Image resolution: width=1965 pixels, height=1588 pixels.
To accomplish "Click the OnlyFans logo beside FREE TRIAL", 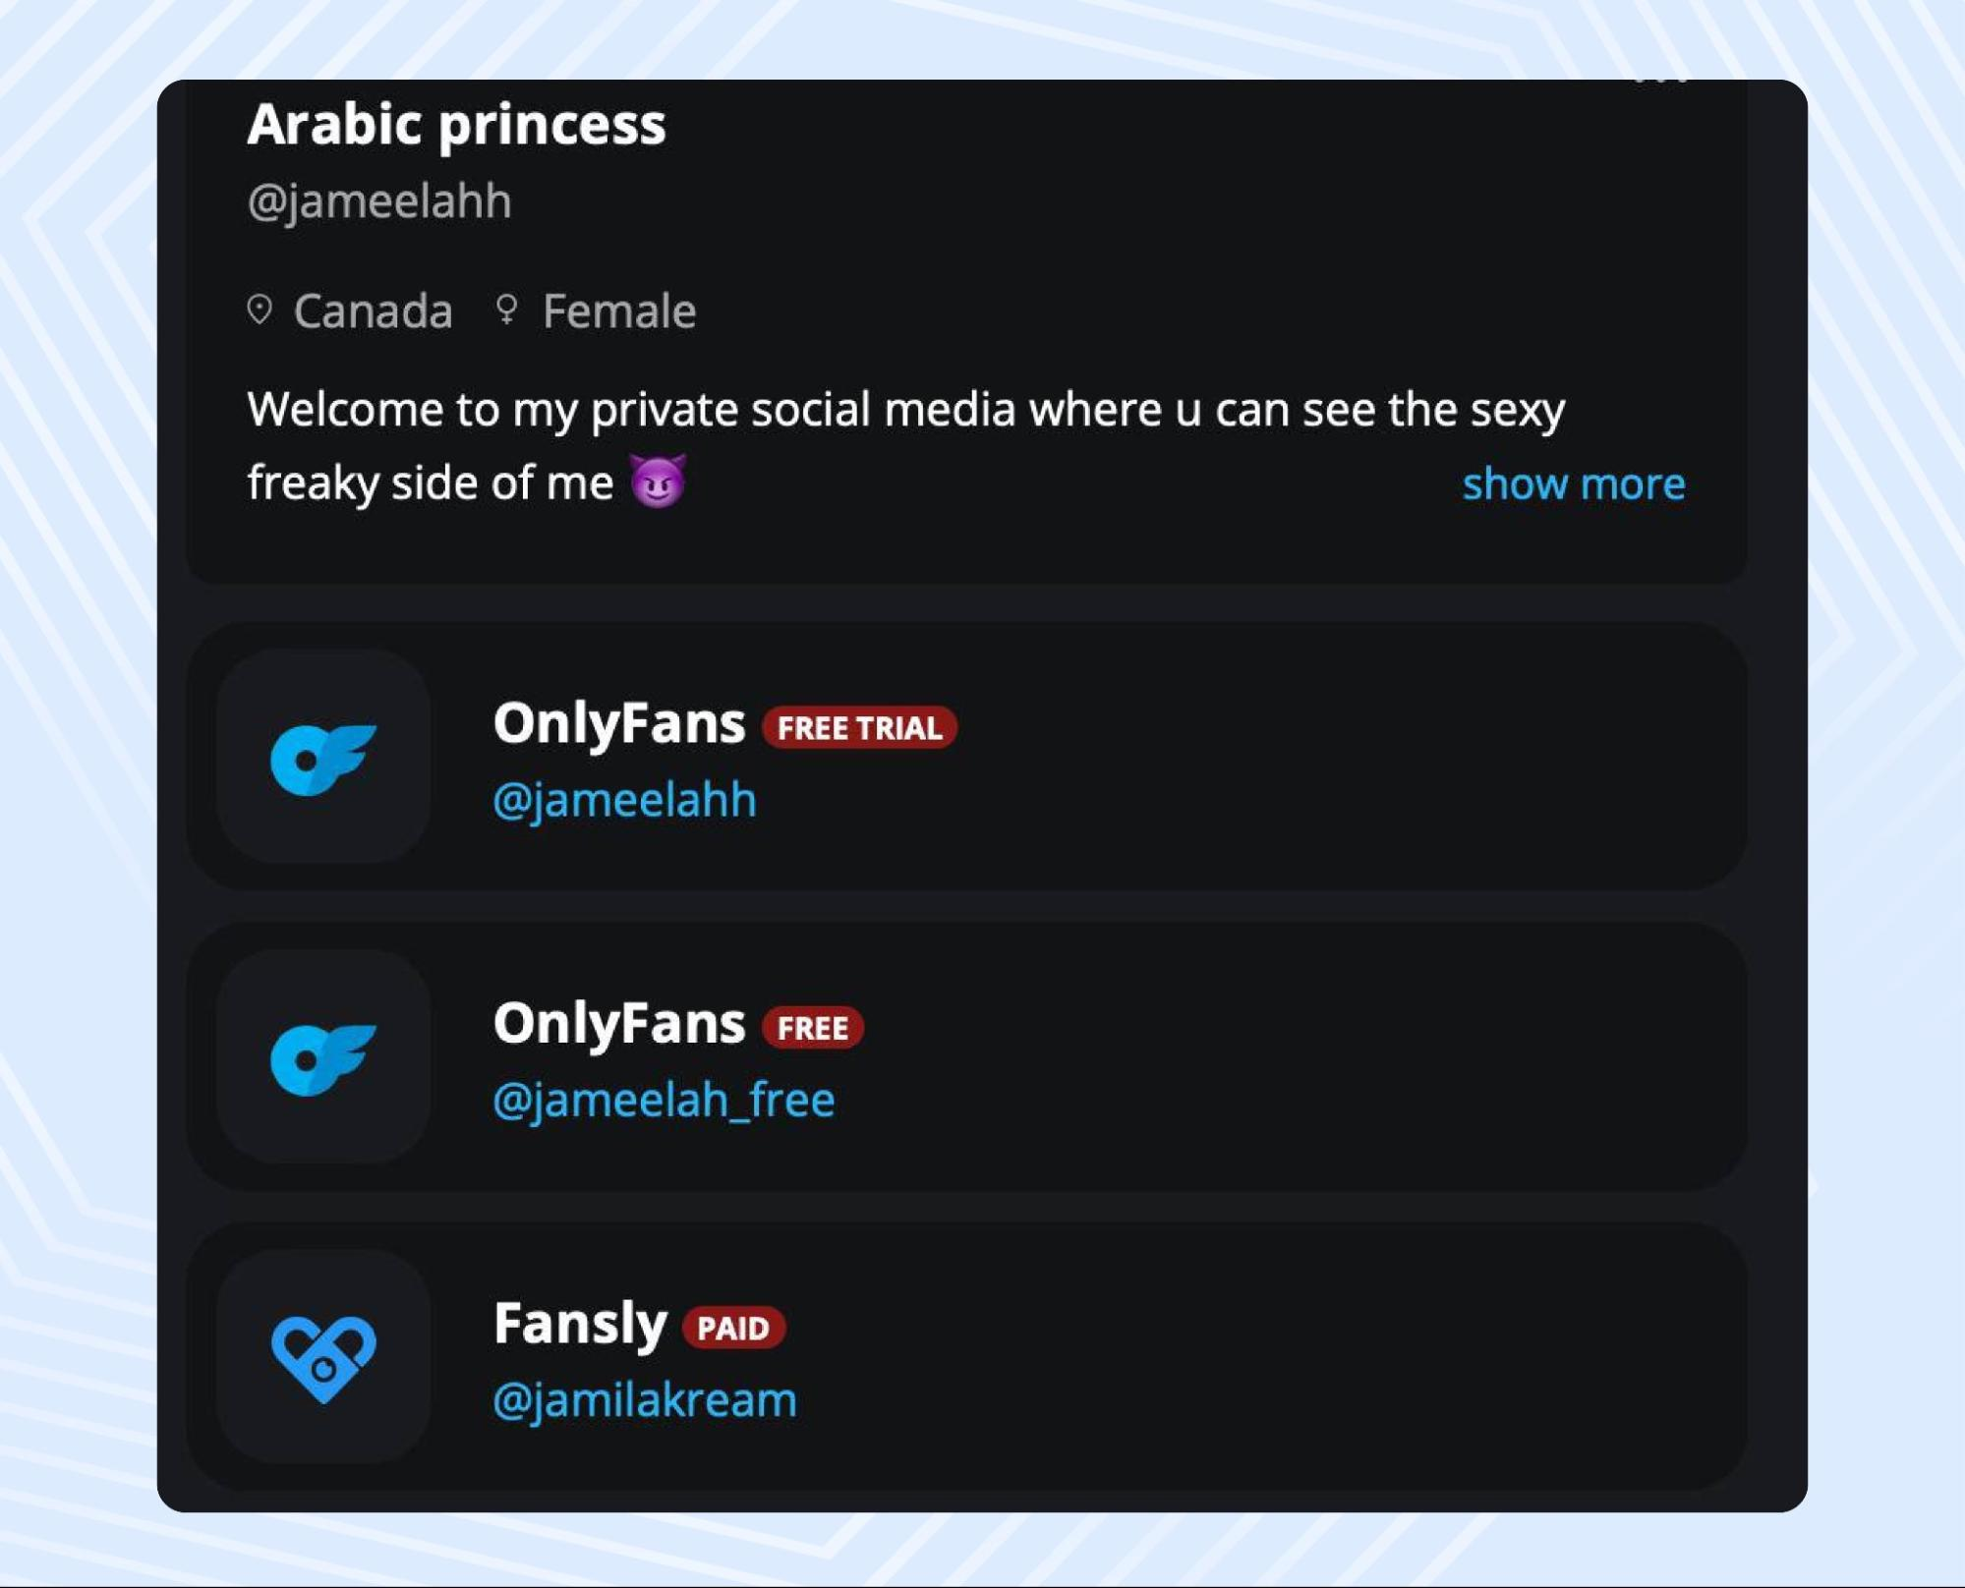I will [323, 757].
